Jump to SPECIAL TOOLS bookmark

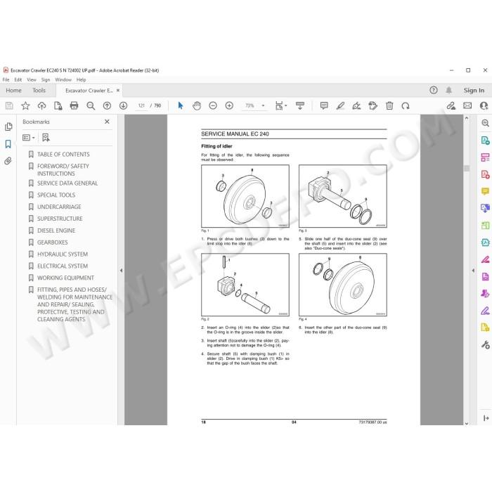point(56,195)
